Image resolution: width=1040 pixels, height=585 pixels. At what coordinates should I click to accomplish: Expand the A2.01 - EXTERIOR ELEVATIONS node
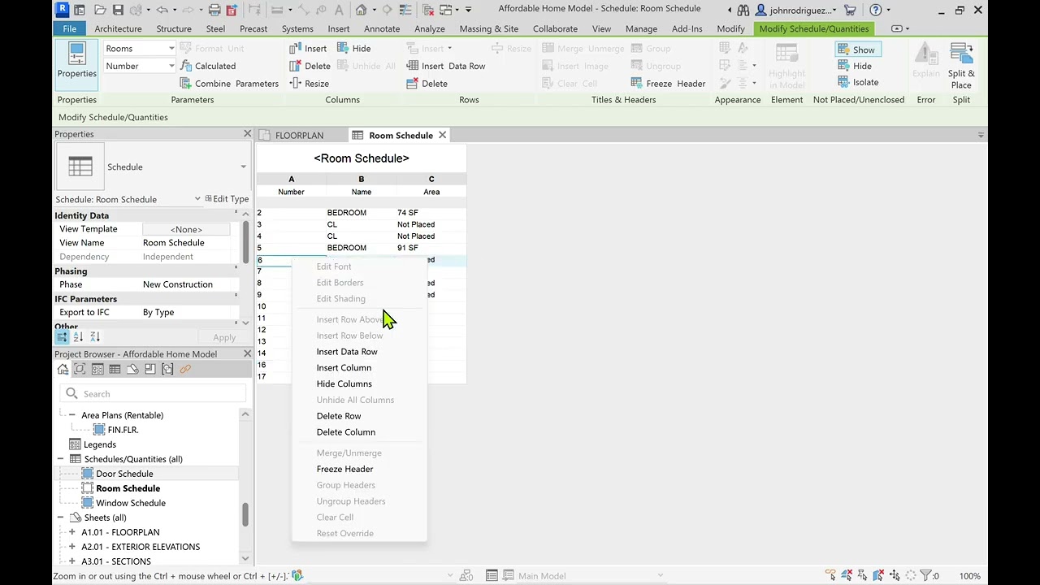tap(72, 547)
